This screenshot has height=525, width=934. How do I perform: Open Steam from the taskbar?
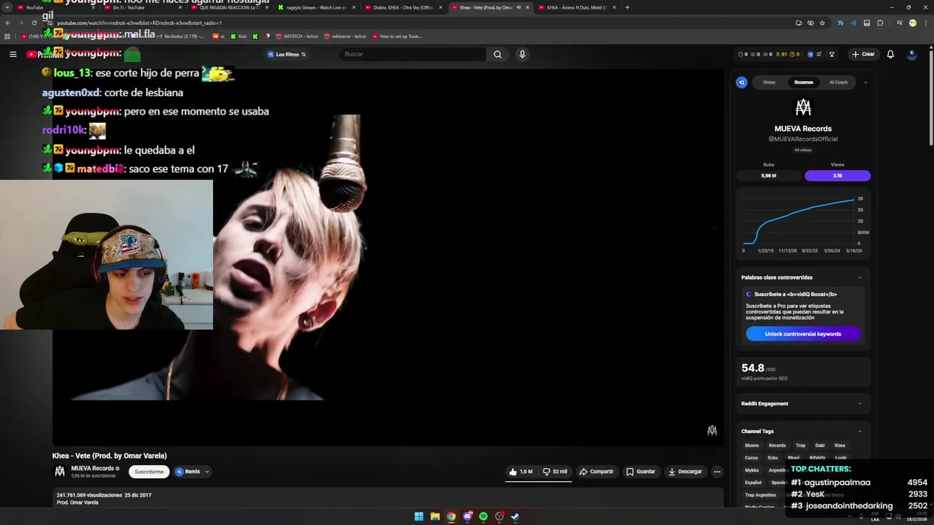click(515, 516)
